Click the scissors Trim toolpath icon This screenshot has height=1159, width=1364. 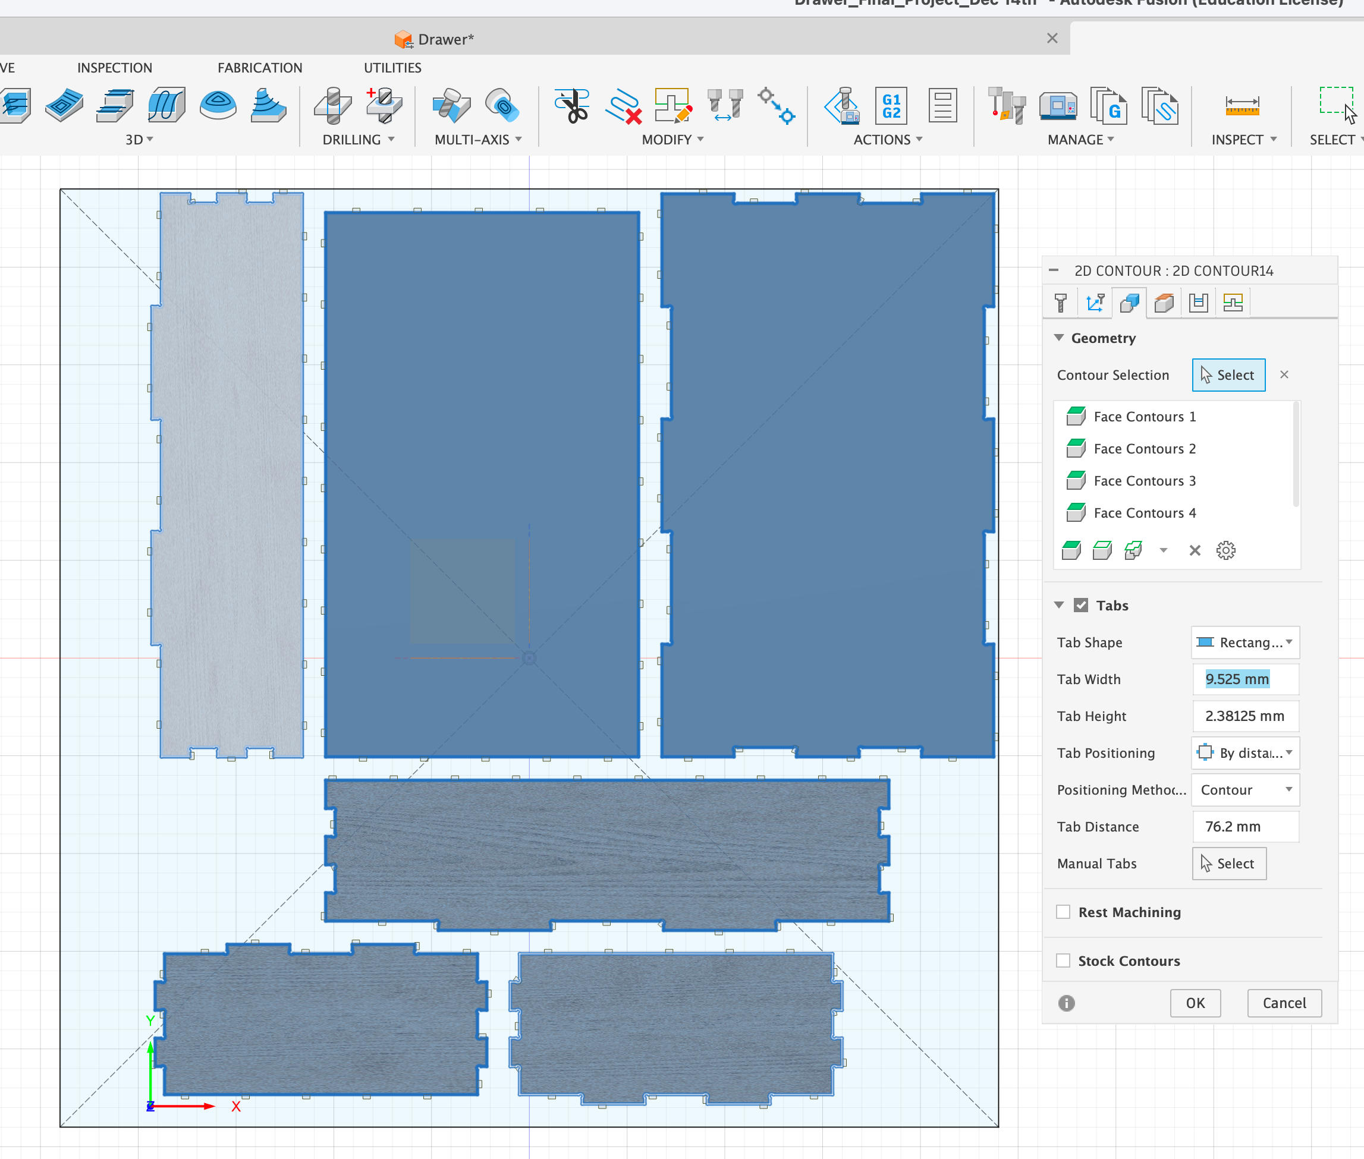pyautogui.click(x=572, y=106)
